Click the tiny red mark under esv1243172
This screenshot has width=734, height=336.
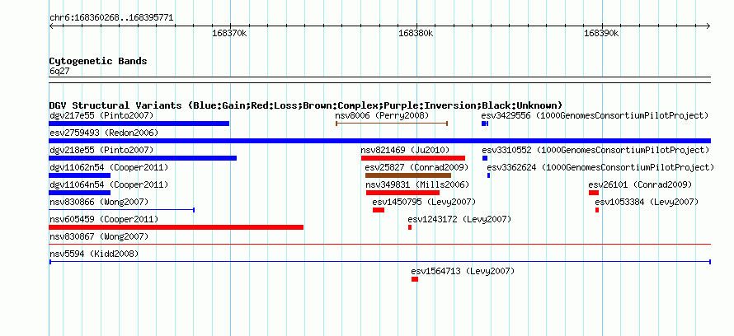(x=410, y=227)
